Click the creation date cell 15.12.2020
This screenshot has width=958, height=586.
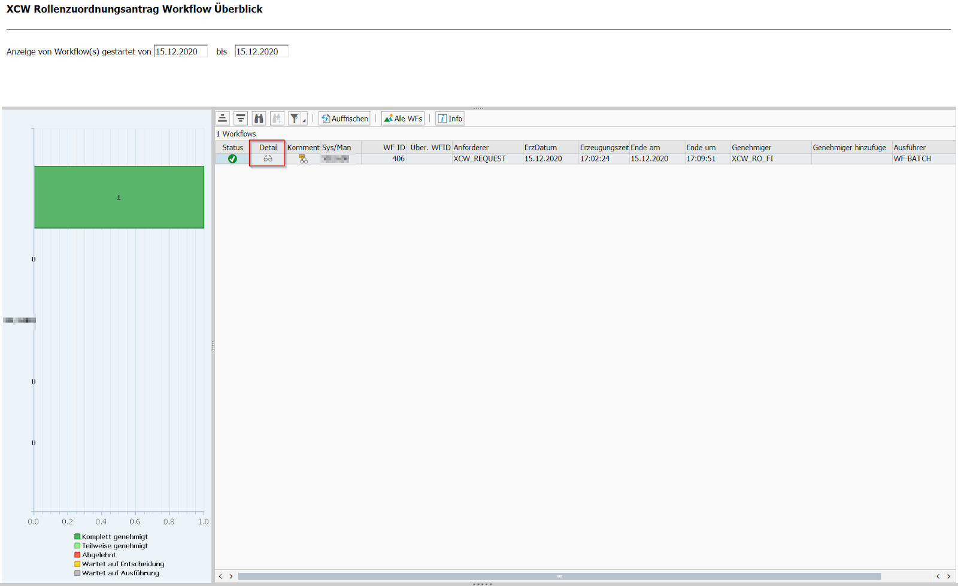tap(551, 159)
